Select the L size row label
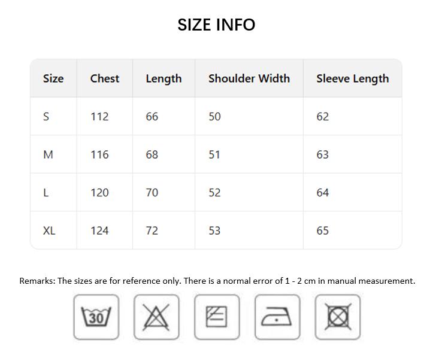Image resolution: width=433 pixels, height=352 pixels. tap(46, 193)
